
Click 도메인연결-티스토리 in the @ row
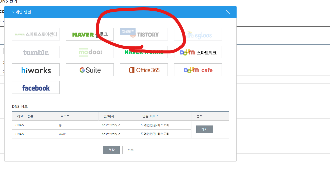pos(155,125)
